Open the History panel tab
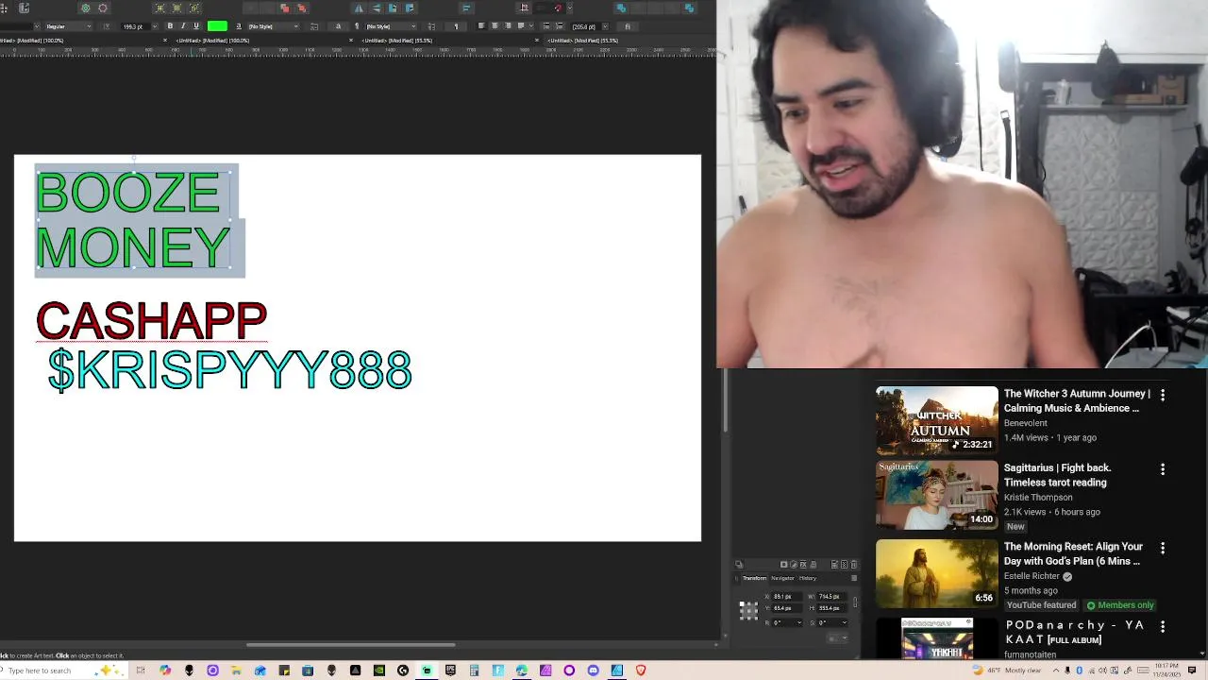 click(x=808, y=578)
